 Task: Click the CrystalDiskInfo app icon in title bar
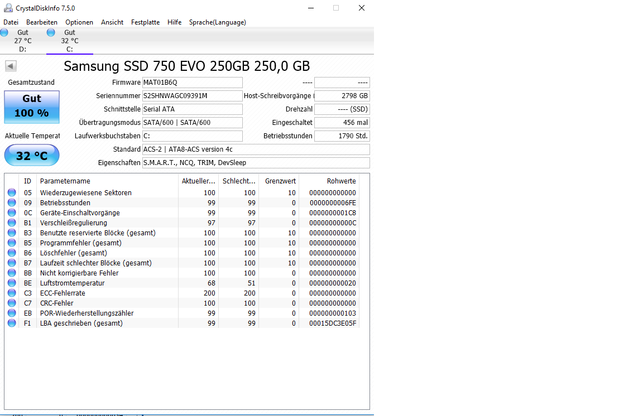[8, 8]
